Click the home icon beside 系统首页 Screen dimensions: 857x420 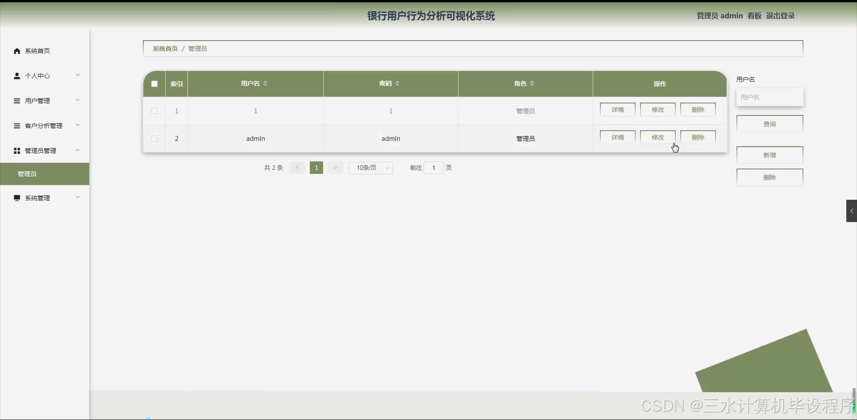17,51
